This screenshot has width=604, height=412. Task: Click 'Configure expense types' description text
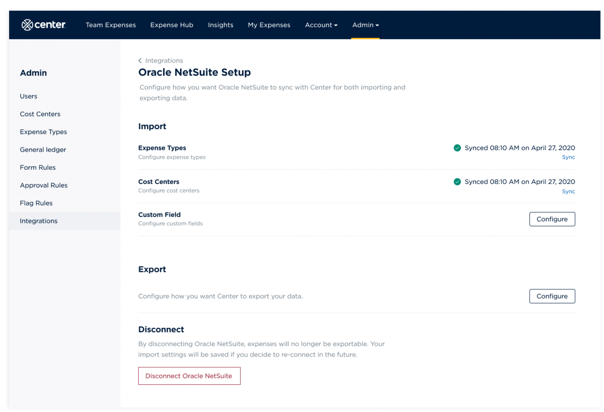tap(172, 157)
